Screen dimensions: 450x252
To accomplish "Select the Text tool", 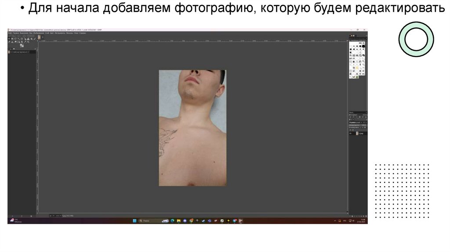I will (x=22, y=42).
